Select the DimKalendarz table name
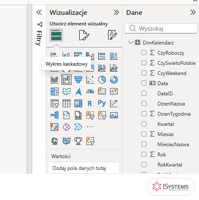The image size is (199, 200). [x=158, y=43]
